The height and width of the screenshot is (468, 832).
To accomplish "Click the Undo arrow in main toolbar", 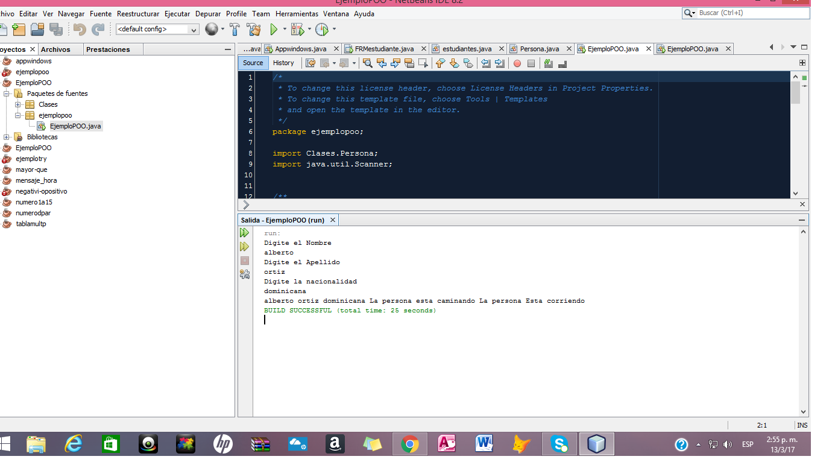I will click(80, 29).
